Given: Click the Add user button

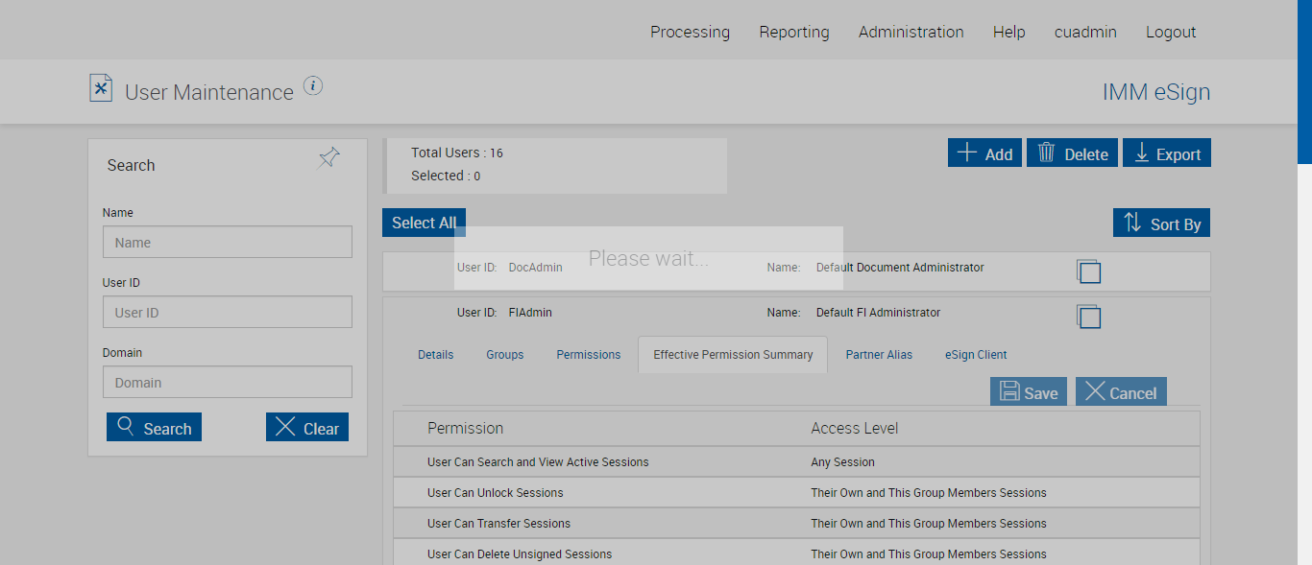Looking at the screenshot, I should pos(984,153).
